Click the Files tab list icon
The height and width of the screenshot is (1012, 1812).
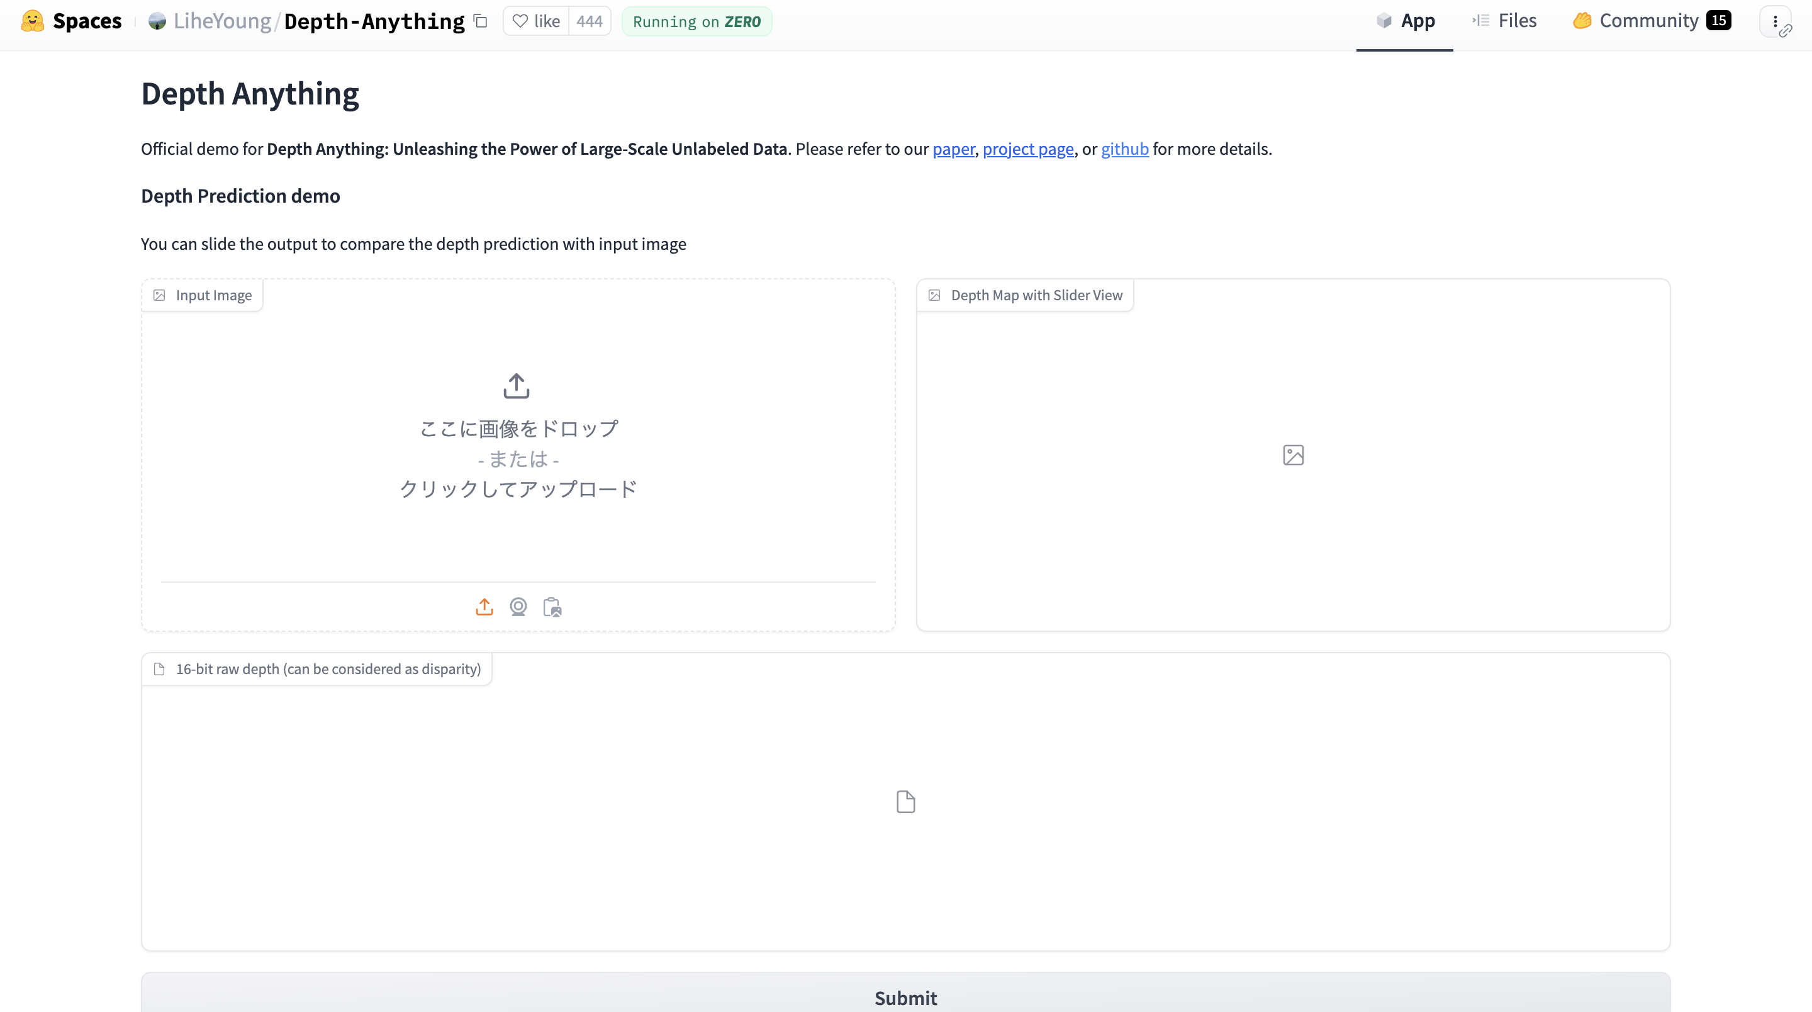pos(1480,20)
